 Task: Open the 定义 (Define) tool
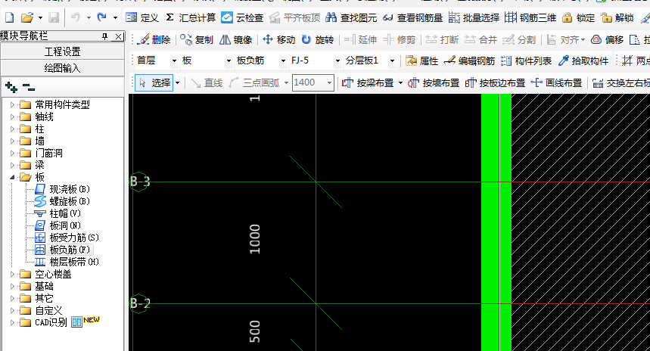tap(142, 17)
